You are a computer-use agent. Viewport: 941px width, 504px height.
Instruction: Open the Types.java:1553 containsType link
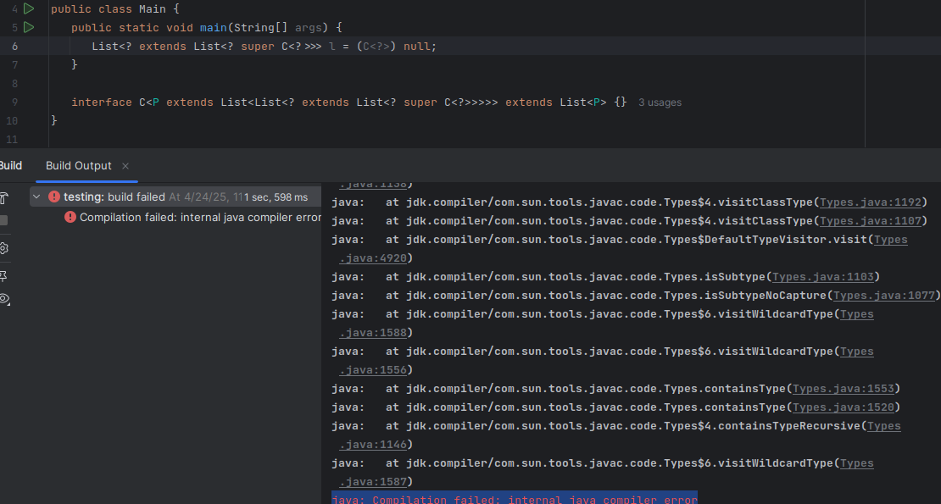coord(844,389)
